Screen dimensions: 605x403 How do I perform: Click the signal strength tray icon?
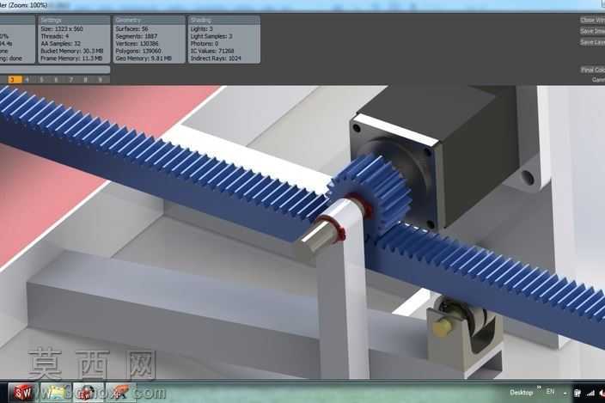pyautogui.click(x=590, y=393)
